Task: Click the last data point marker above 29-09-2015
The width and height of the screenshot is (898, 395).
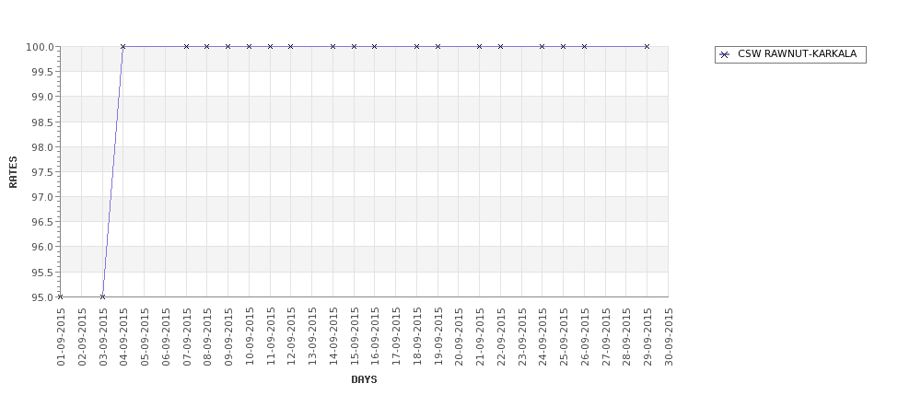Action: [x=647, y=46]
